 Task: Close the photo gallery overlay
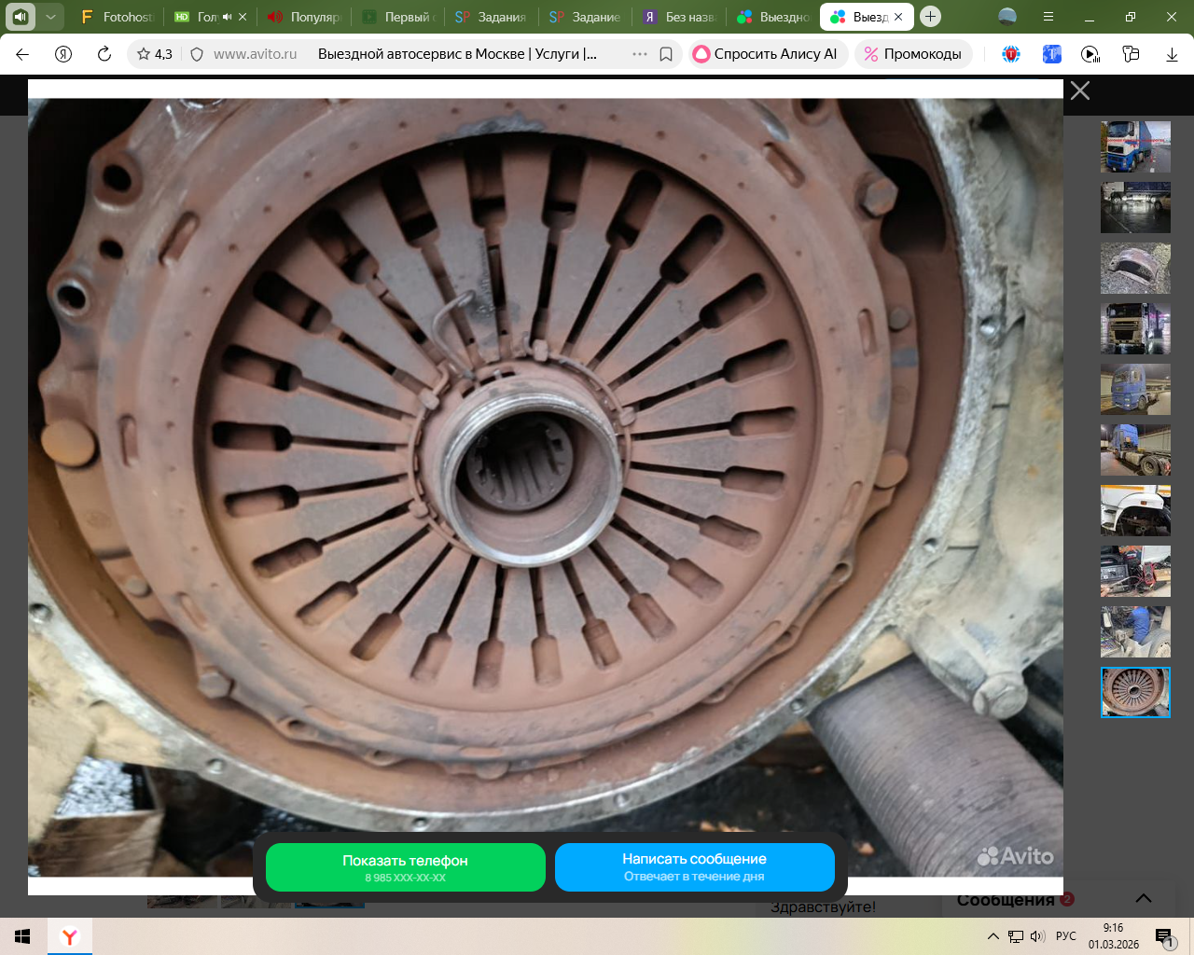pos(1079,90)
